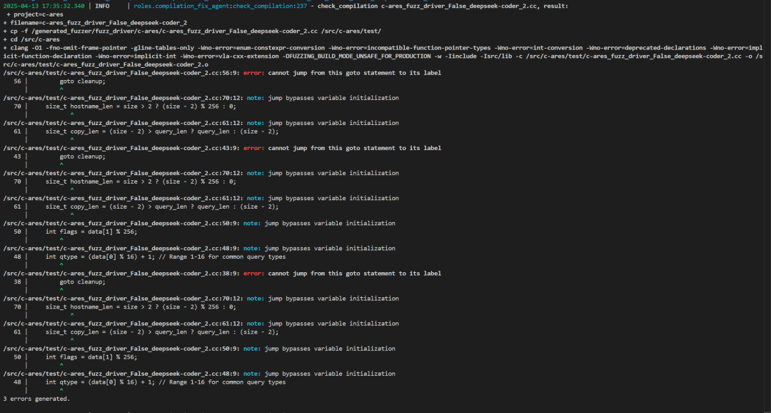
Task: Click the 'goto cleanup;' code on line 43
Action: 82,156
